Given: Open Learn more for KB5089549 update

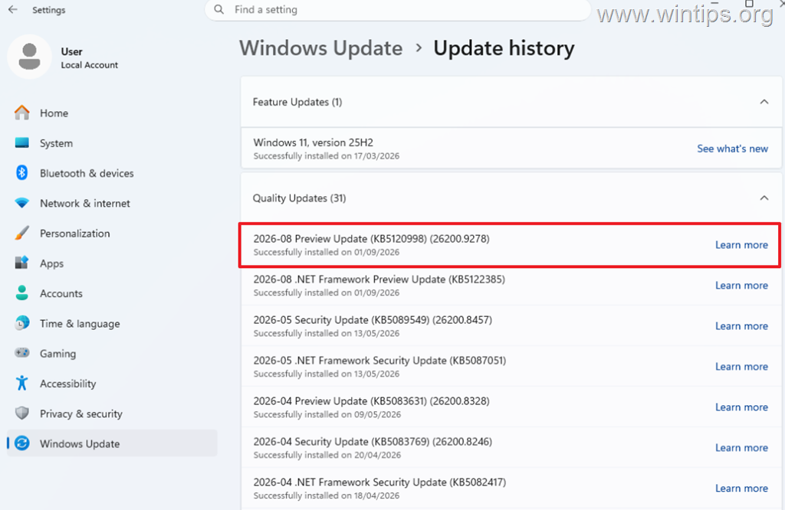Looking at the screenshot, I should click(x=741, y=326).
